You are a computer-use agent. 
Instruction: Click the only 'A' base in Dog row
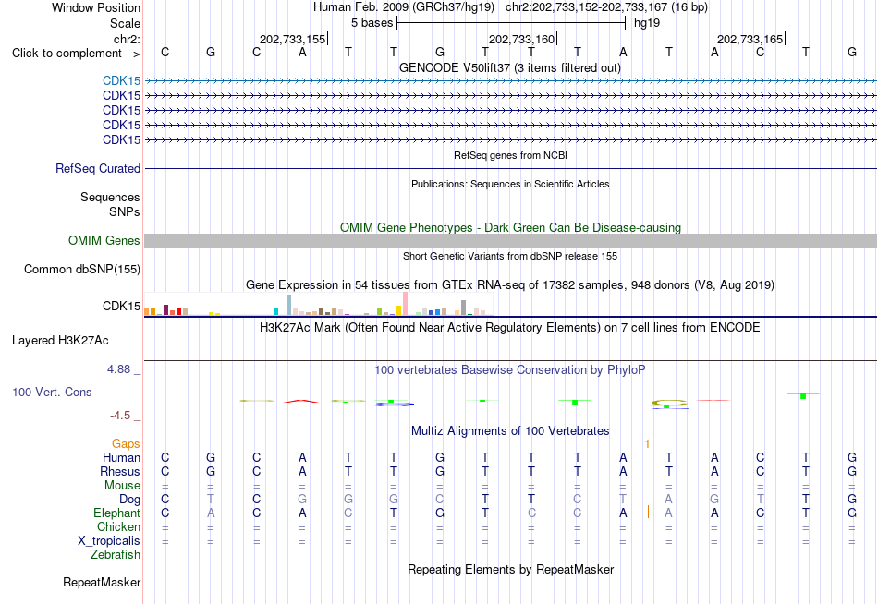[668, 500]
